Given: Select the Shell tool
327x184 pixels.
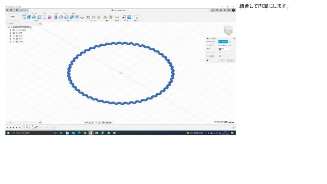Looking at the screenshot, I should point(66,17).
